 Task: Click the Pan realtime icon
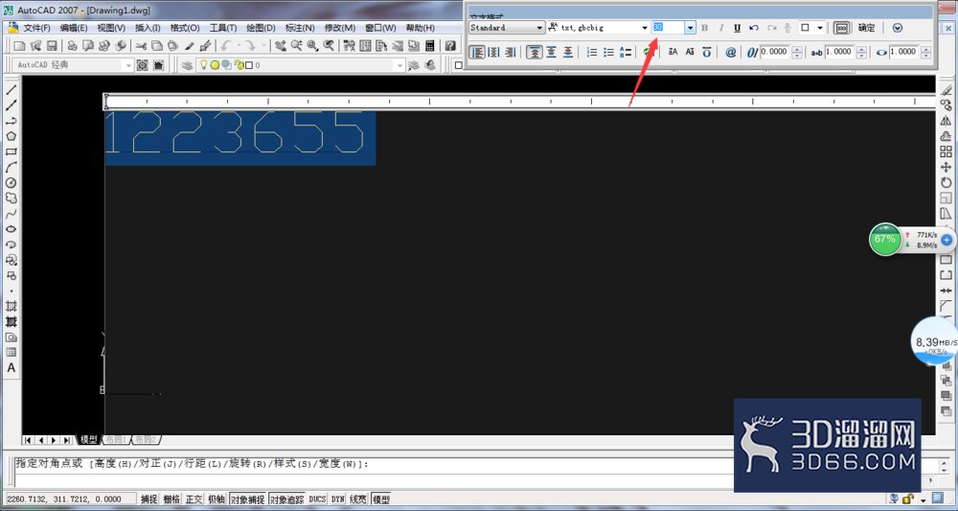coord(281,46)
